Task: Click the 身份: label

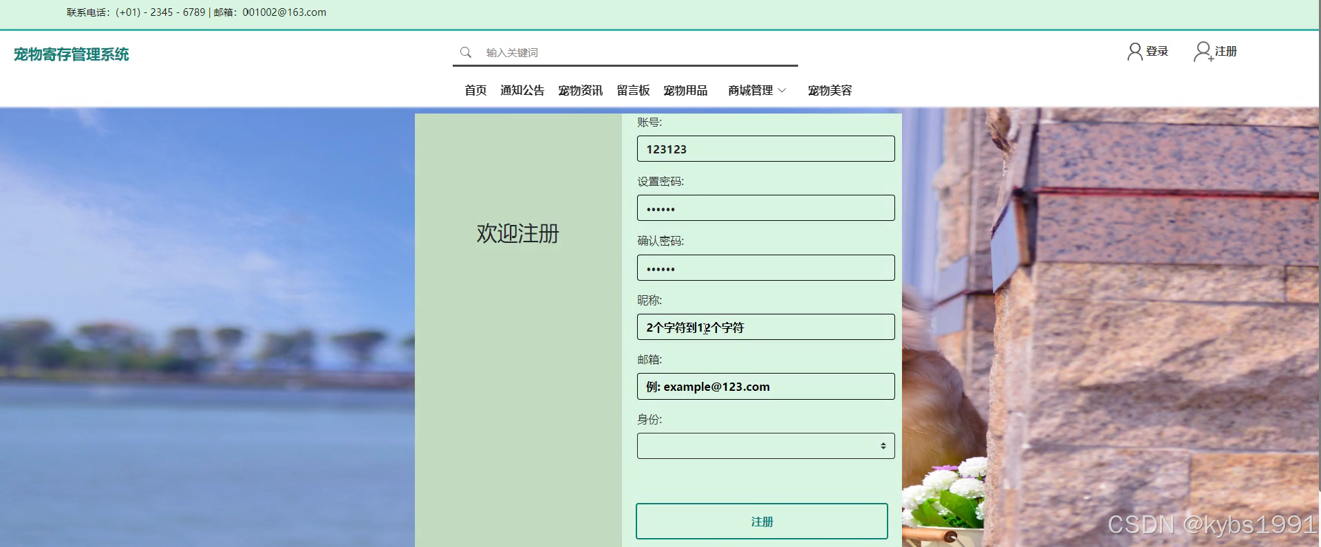Action: (649, 419)
